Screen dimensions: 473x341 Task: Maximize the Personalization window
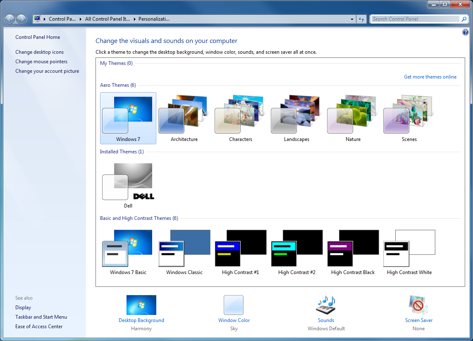[x=444, y=4]
